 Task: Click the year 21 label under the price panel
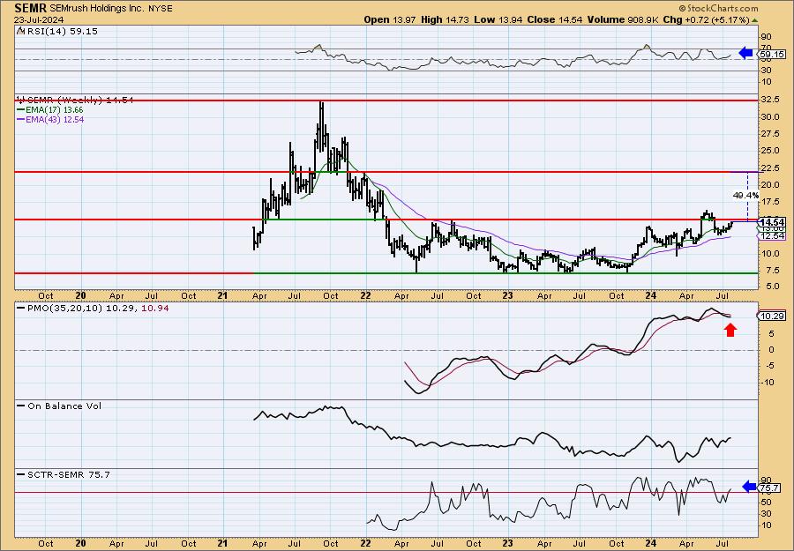click(223, 295)
